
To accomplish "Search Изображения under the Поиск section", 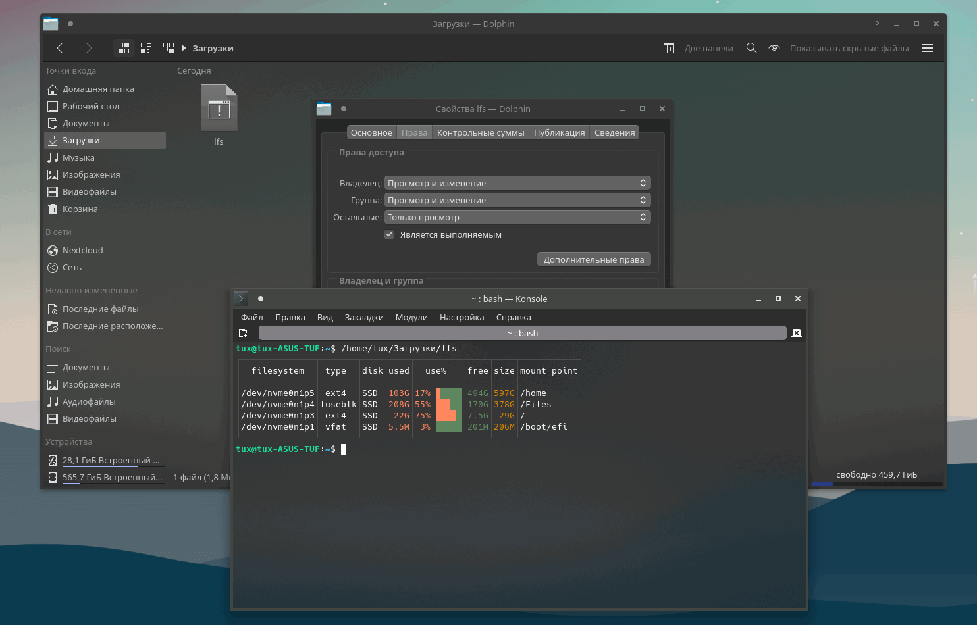I will 105,384.
